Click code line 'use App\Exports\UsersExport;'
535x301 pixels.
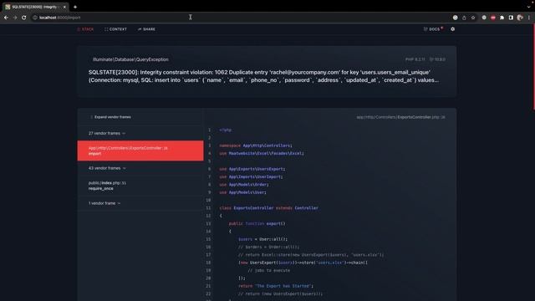[x=252, y=169]
